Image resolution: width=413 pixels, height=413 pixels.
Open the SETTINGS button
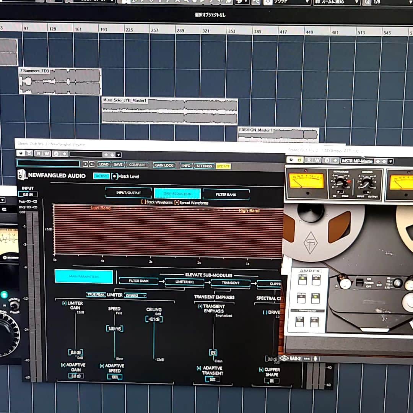click(x=204, y=166)
